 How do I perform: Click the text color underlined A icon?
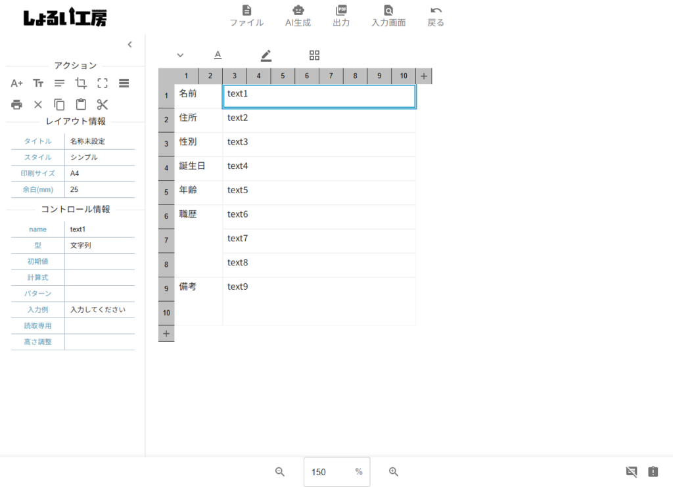coord(218,56)
